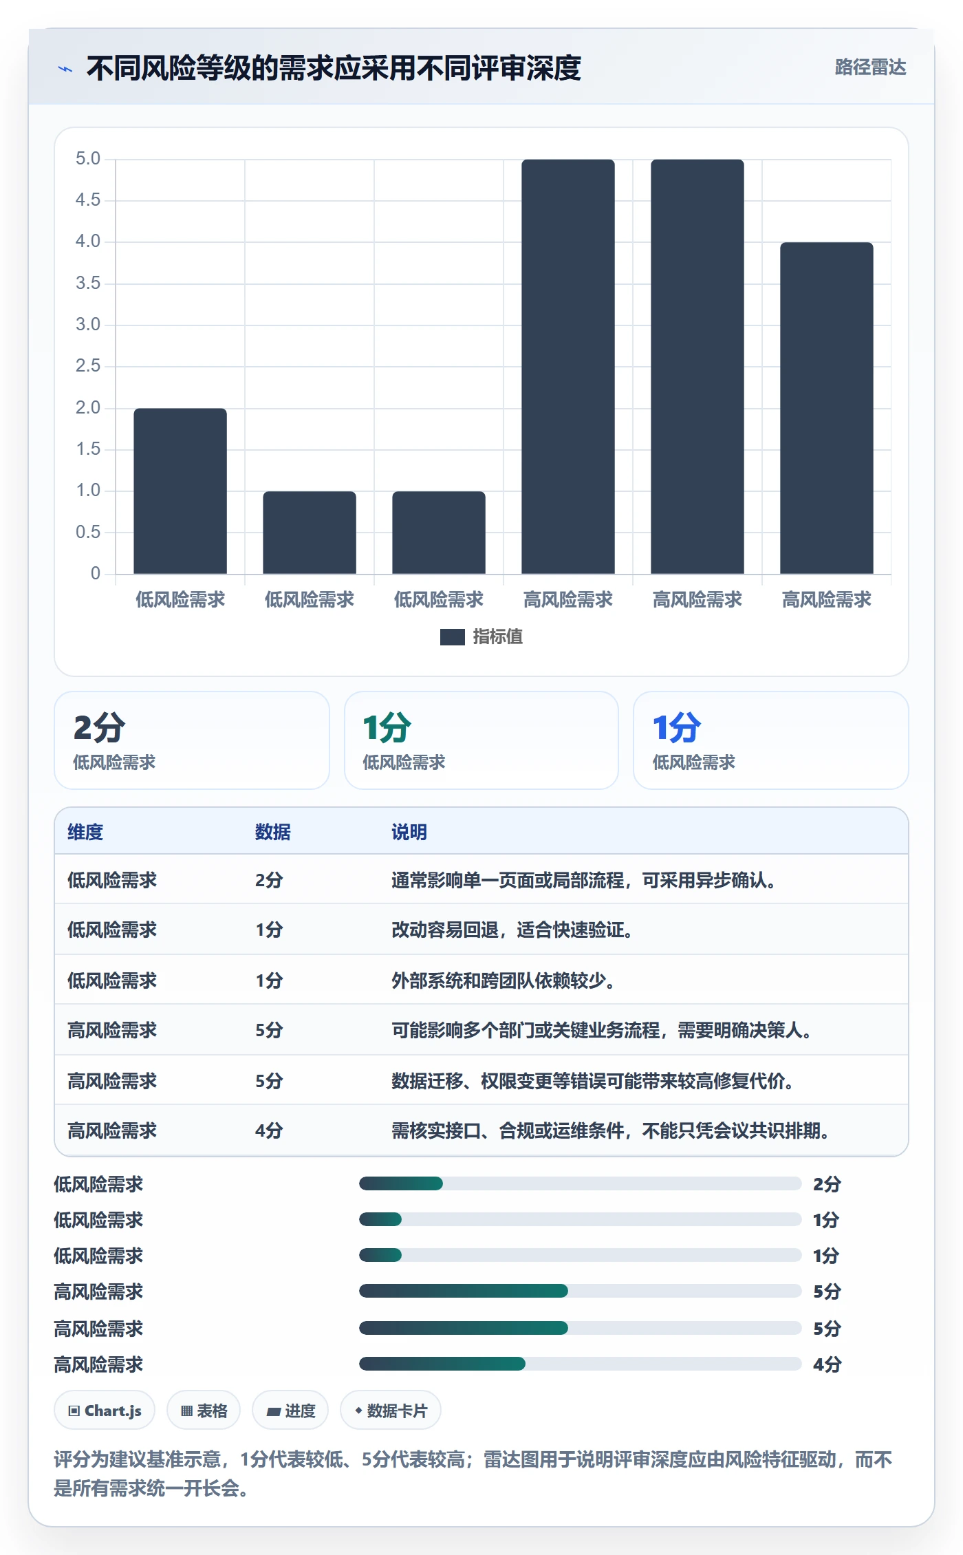Click the chart bar reaching 4.0
The image size is (963, 1555).
[827, 408]
